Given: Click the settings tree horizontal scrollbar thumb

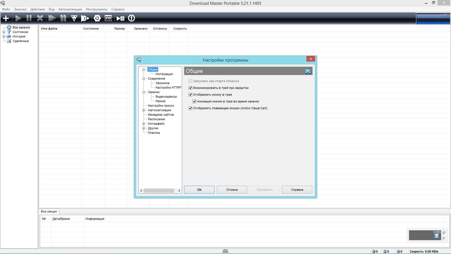Looking at the screenshot, I should point(159,190).
